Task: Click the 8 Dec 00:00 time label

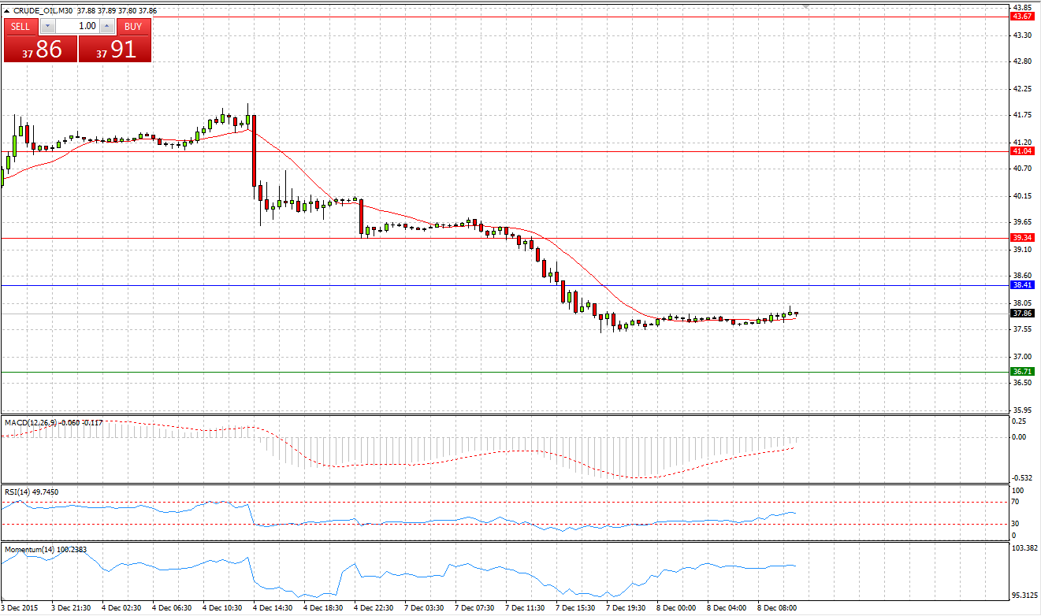Action: pos(677,608)
